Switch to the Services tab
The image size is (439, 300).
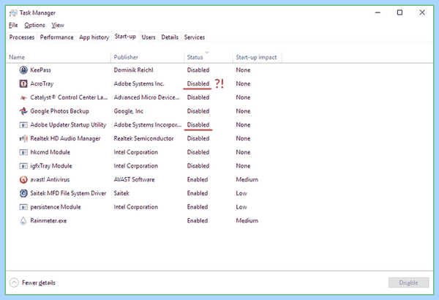[195, 37]
